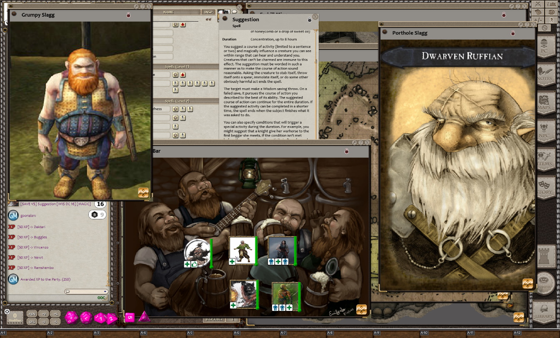The image size is (560, 338).
Task: Pick the pink d20 die
Action: coord(71,318)
